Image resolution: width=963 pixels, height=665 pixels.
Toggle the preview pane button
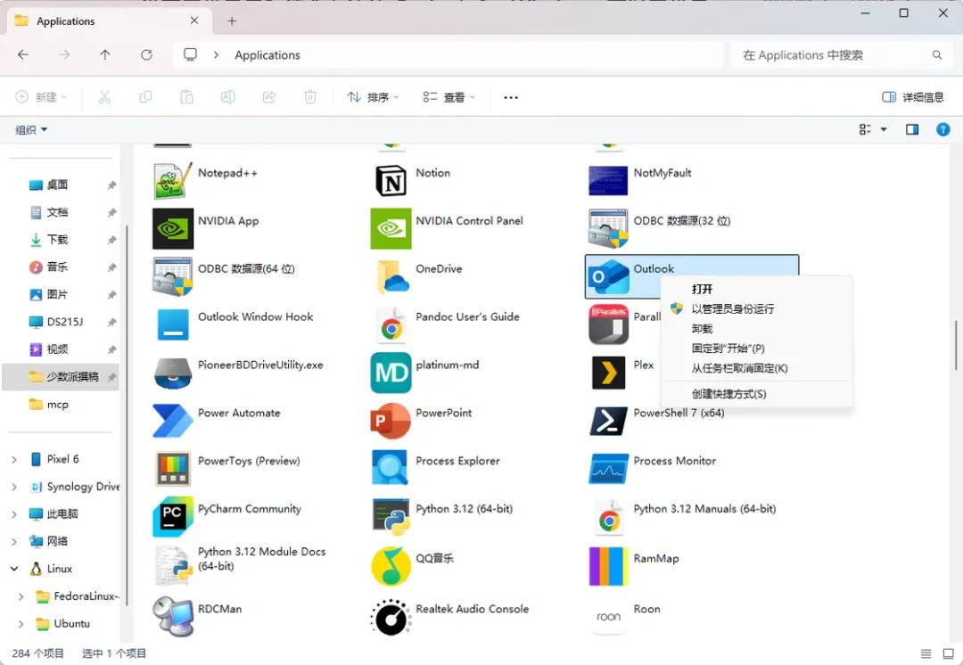point(912,130)
